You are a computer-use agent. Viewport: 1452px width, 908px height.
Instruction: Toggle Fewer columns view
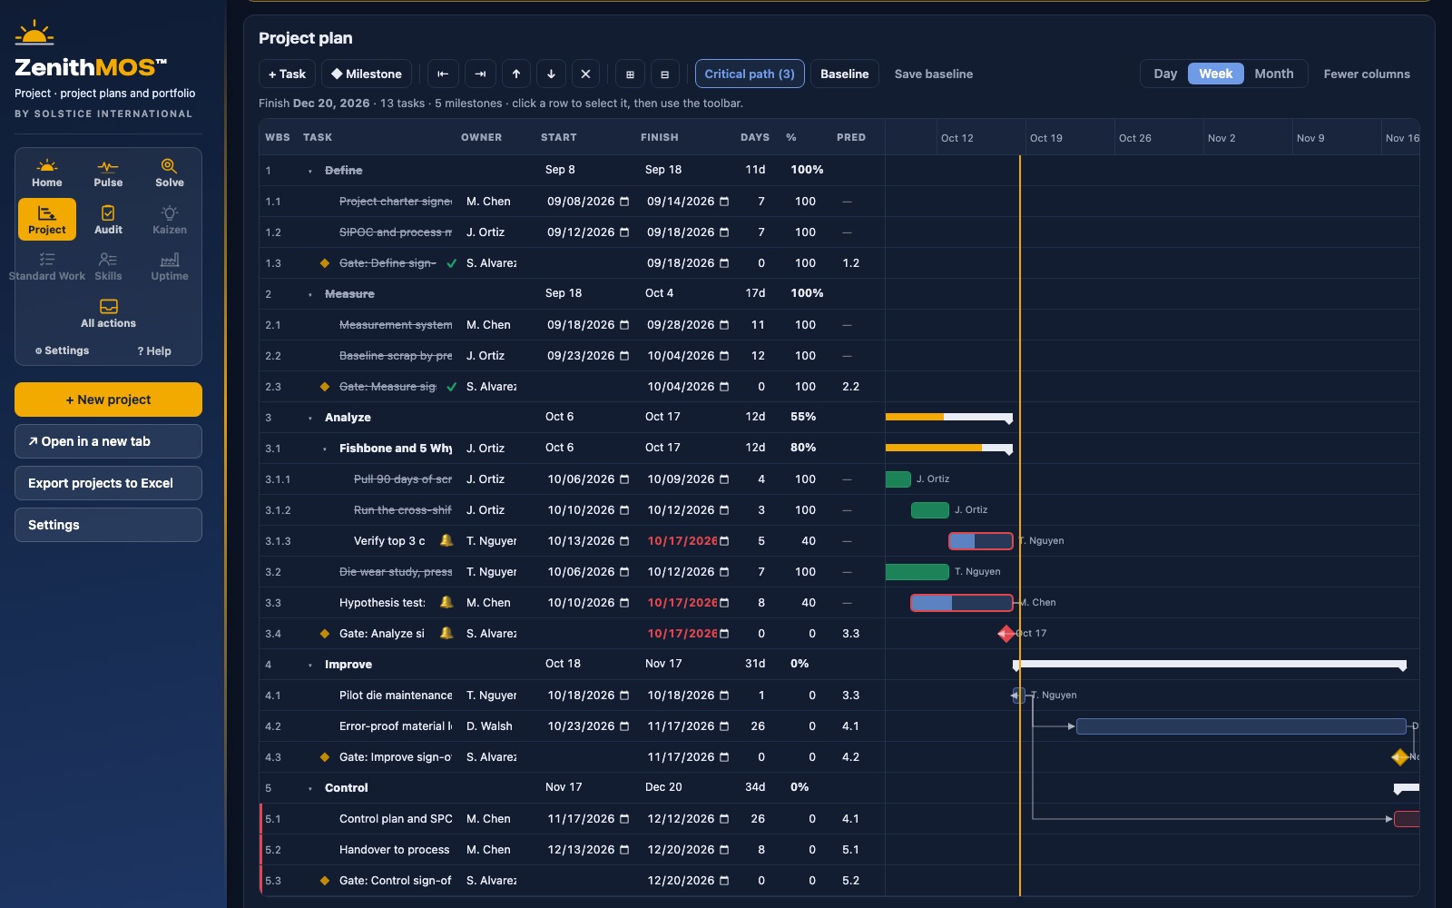1367,74
